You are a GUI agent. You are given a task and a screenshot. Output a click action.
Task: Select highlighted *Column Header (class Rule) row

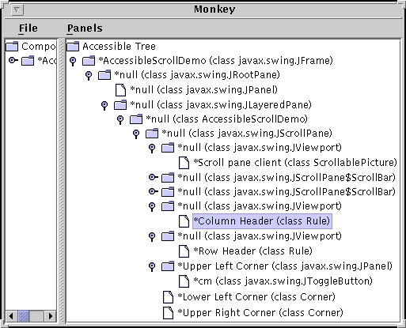[262, 221]
